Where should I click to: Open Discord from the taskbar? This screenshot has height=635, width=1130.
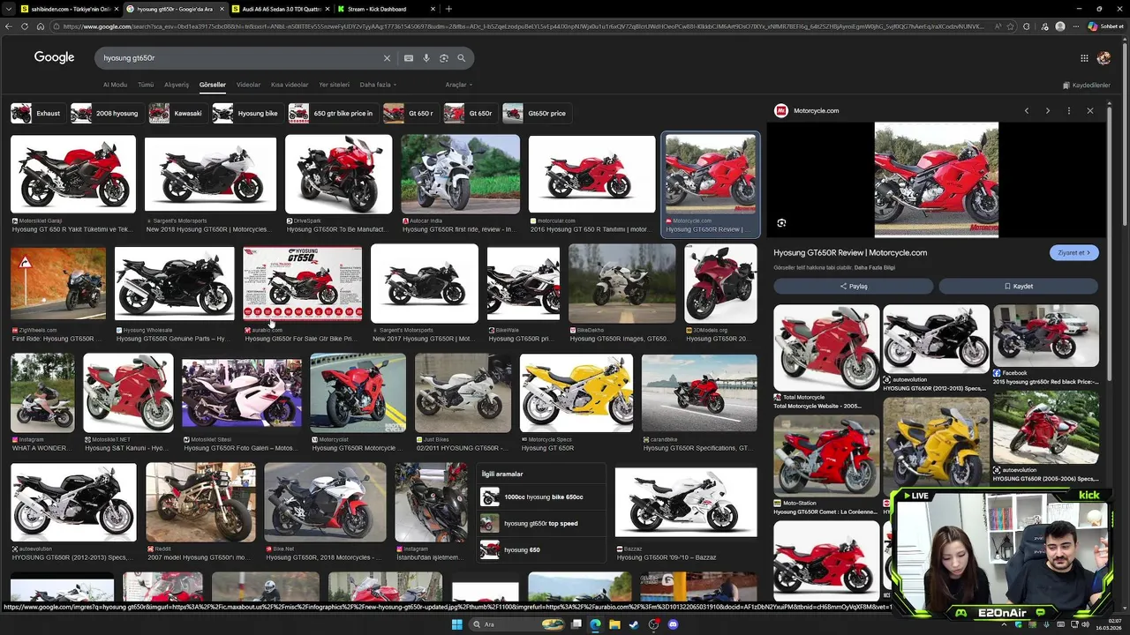click(x=673, y=624)
